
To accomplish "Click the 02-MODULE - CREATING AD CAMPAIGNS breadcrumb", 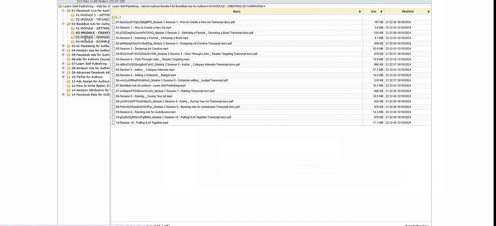I will [236, 6].
